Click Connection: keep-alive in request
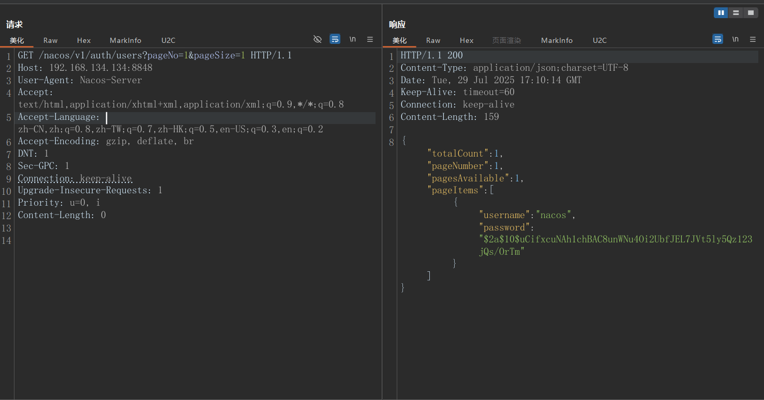This screenshot has height=400, width=764. coord(74,178)
